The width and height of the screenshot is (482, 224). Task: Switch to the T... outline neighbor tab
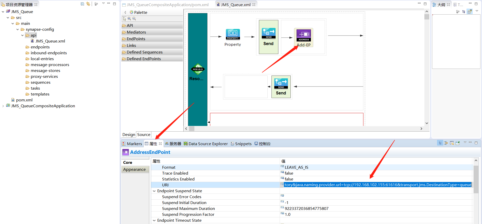(x=458, y=5)
